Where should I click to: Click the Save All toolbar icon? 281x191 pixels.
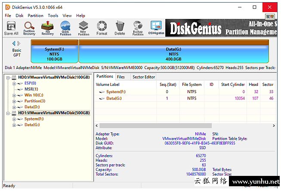pyautogui.click(x=11, y=28)
